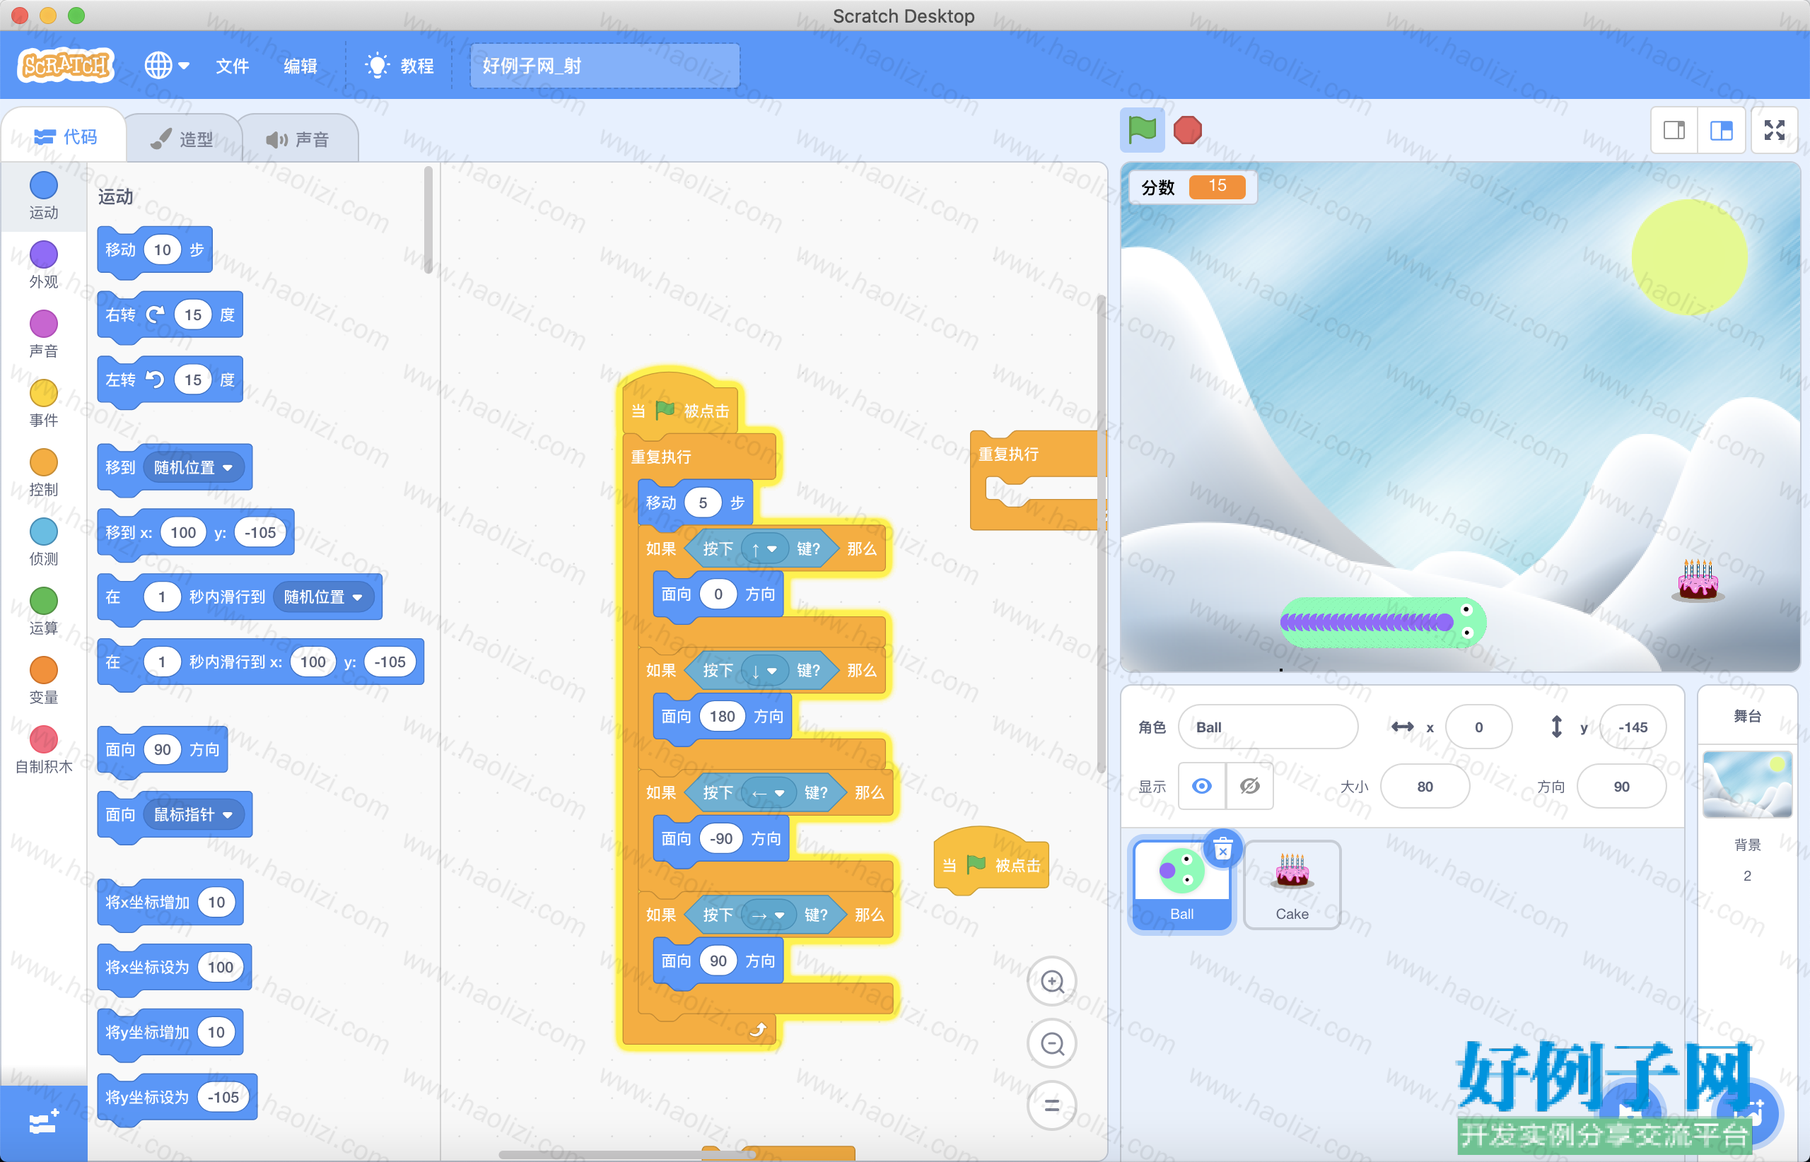
Task: Switch to small stage layout
Action: point(1674,131)
